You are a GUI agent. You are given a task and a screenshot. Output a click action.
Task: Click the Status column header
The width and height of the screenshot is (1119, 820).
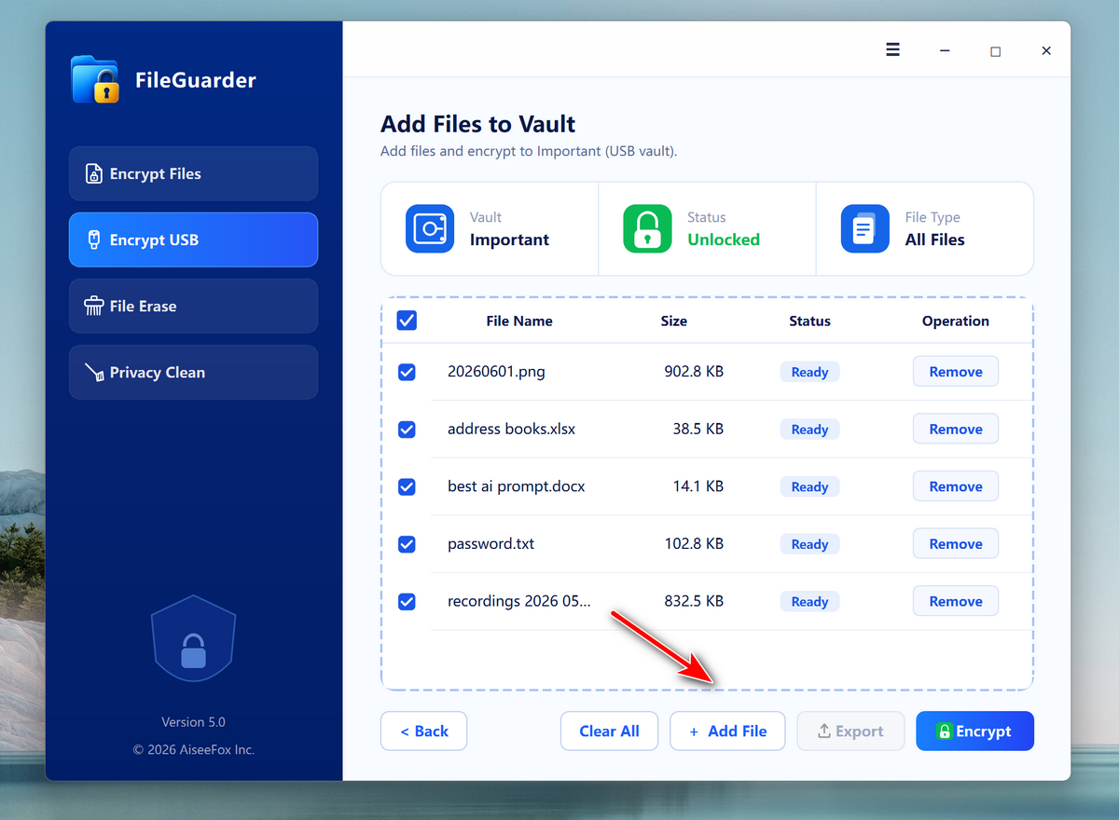click(809, 321)
